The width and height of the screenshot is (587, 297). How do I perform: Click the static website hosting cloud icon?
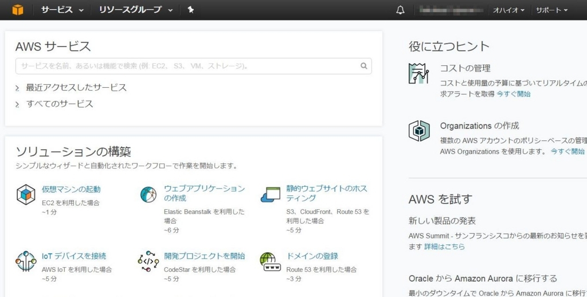(271, 194)
